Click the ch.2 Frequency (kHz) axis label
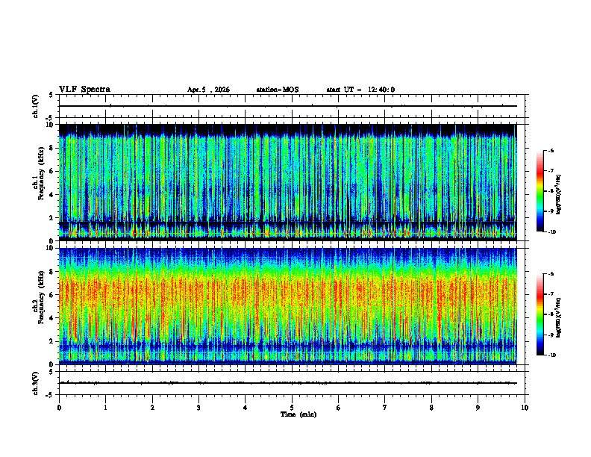This screenshot has width=591, height=457. tap(39, 297)
